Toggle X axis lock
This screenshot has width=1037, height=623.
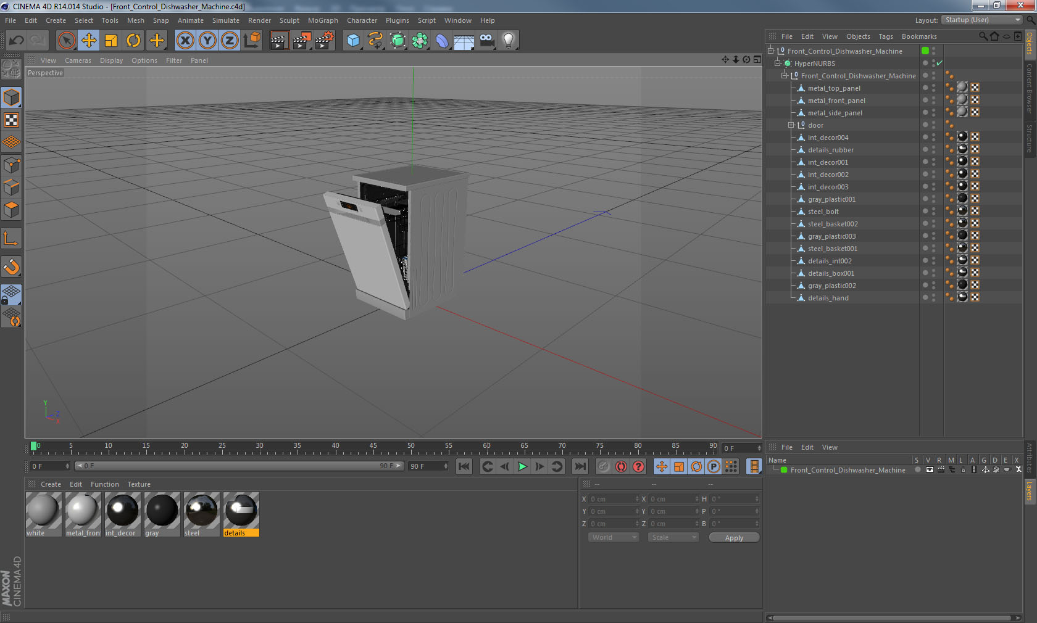click(x=185, y=41)
